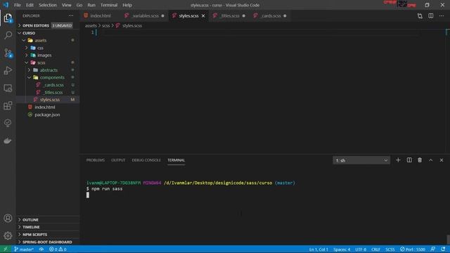Click the remote window icon in status bar
450x253 pixels.
(5, 249)
